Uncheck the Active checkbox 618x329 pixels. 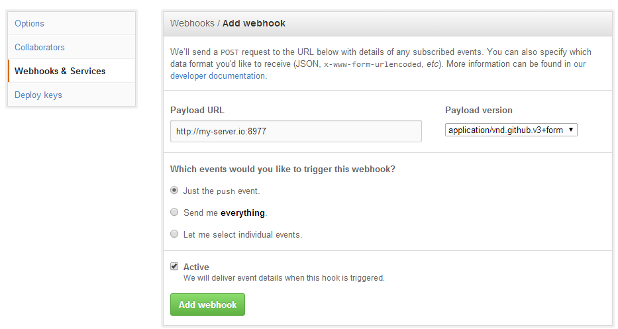pos(174,266)
